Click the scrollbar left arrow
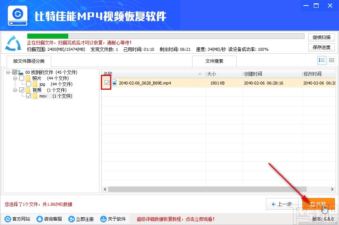This screenshot has width=339, height=225. point(105,189)
